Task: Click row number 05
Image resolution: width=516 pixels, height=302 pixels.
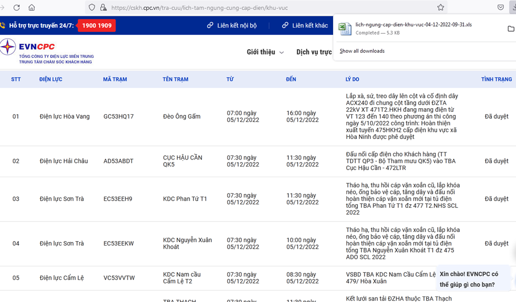Action: coord(16,278)
